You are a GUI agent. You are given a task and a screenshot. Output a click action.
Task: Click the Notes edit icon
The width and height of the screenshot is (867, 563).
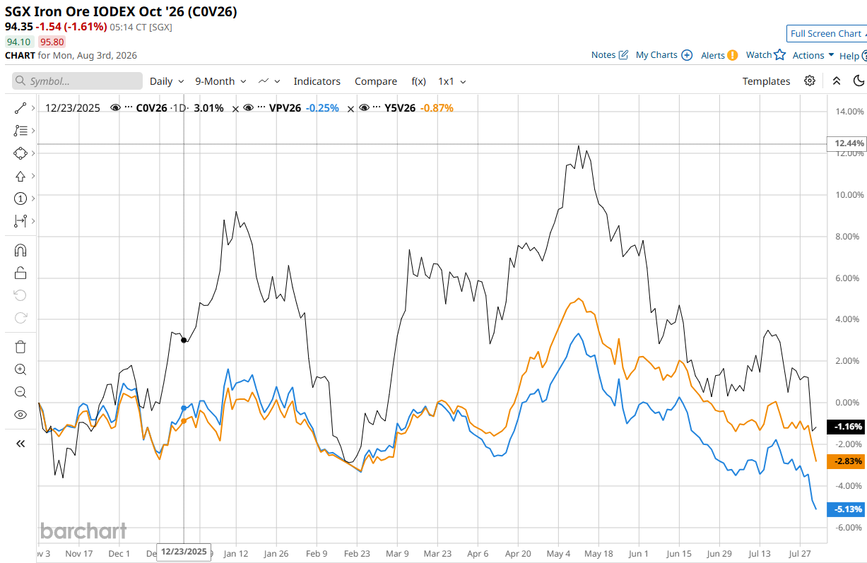(x=623, y=54)
